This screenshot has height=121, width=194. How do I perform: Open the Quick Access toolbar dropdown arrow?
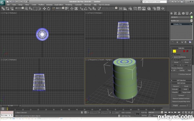[28, 2]
